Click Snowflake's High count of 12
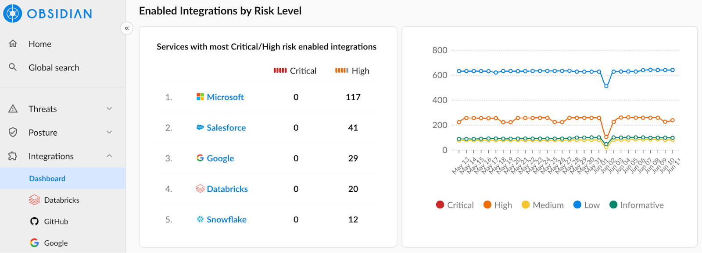This screenshot has height=253, width=702. [353, 220]
